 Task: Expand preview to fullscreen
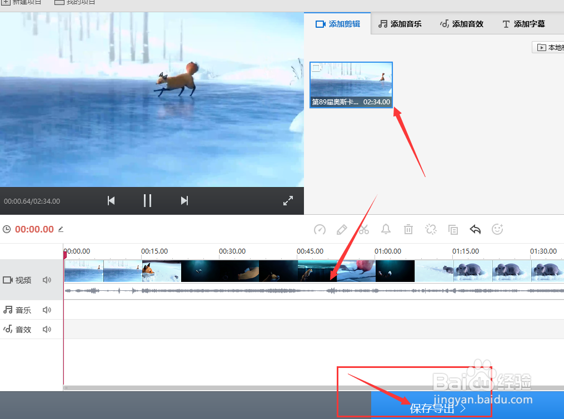288,200
